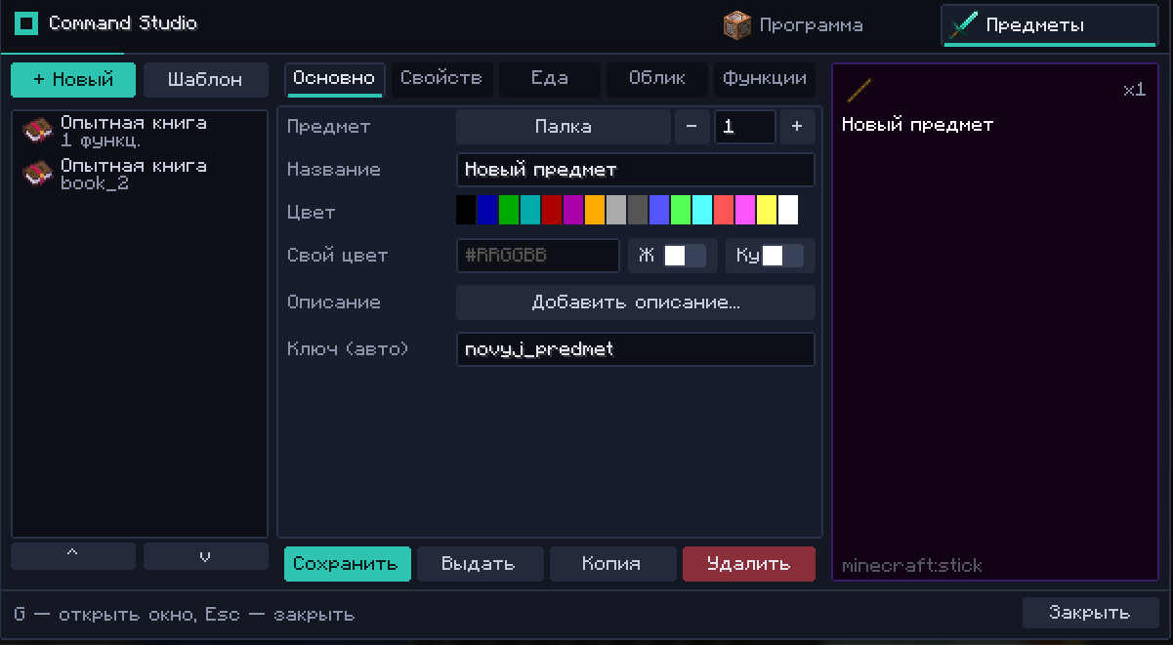
Task: Select the orange color swatch
Action: [595, 210]
